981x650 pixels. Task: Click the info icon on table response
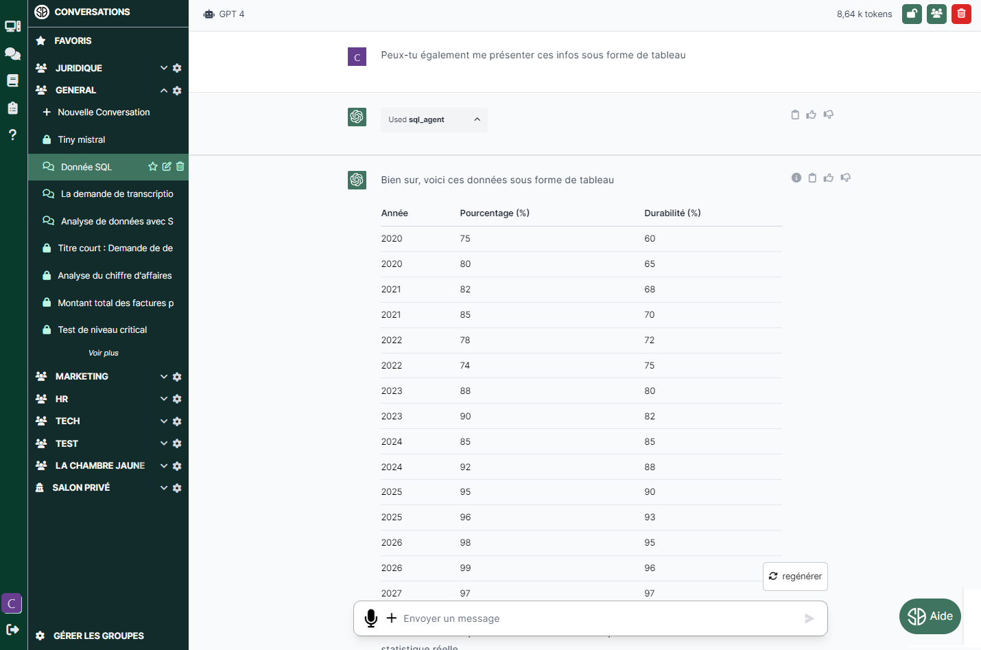(796, 178)
